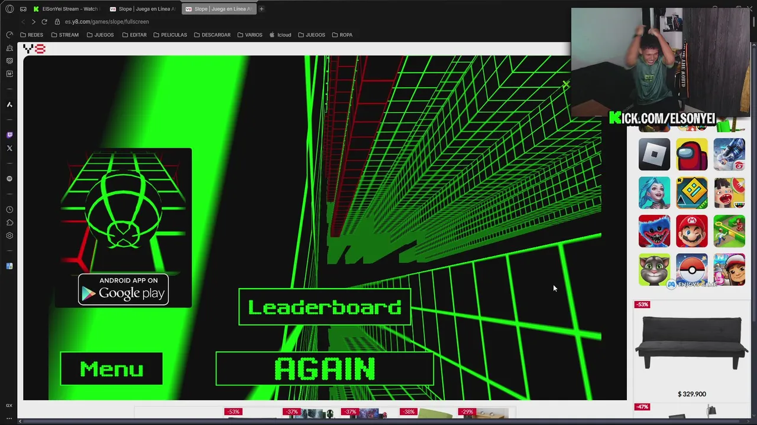Open extensions cube icon in sidebar
The height and width of the screenshot is (425, 757).
[x=9, y=223]
